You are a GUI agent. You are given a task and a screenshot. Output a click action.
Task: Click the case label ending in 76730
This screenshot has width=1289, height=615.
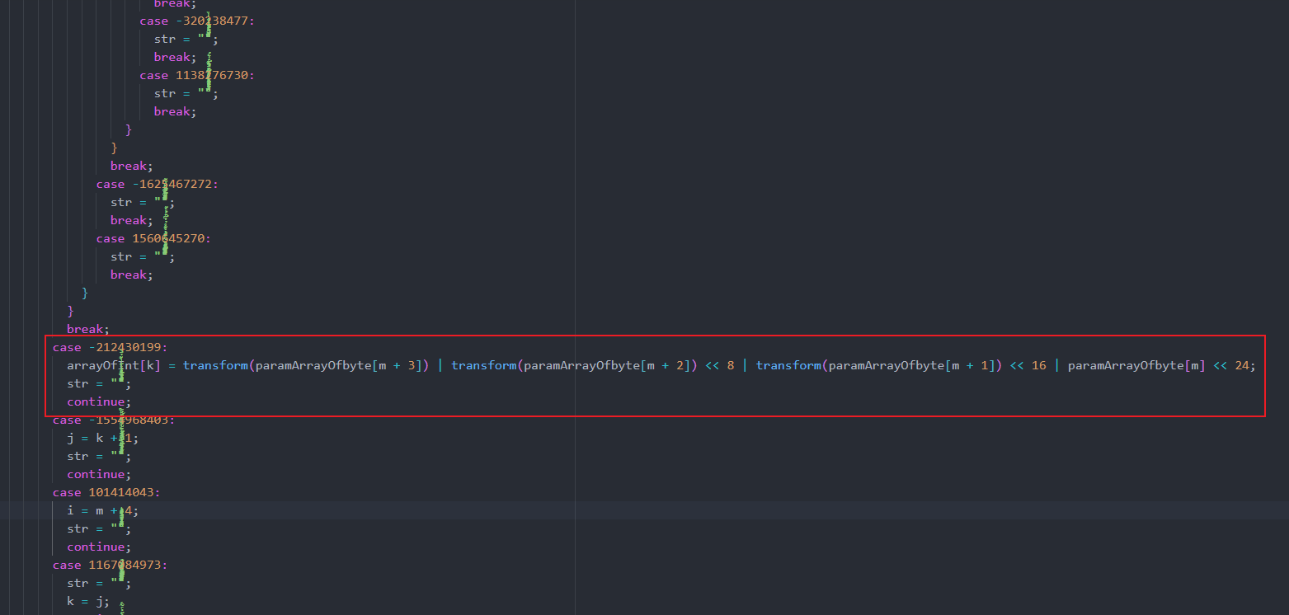tap(197, 75)
